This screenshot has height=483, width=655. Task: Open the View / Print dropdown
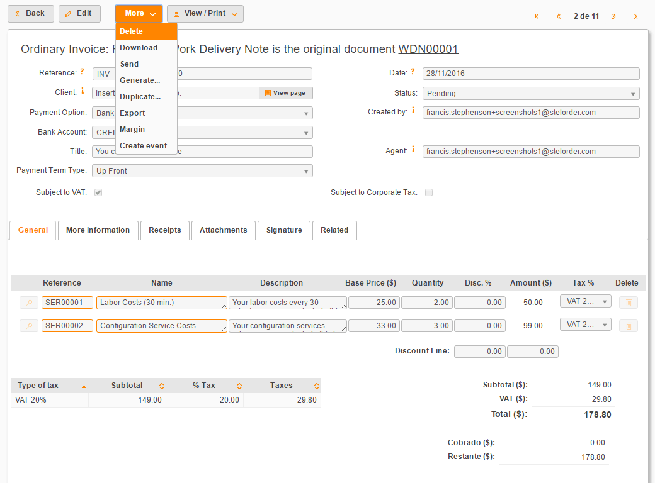[205, 14]
